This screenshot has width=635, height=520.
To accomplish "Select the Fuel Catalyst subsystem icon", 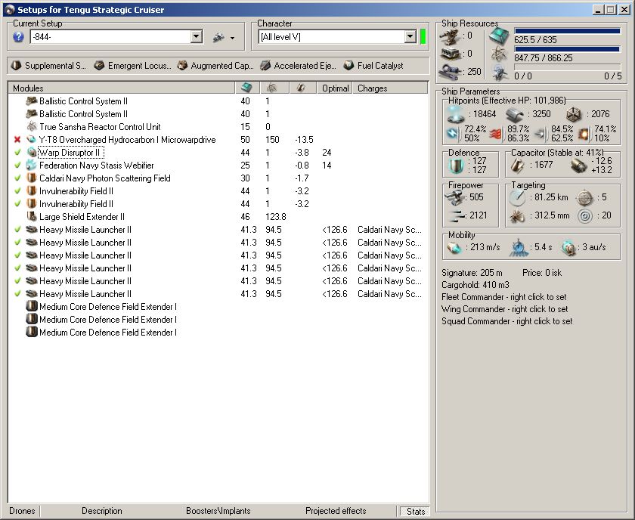I will pyautogui.click(x=348, y=66).
